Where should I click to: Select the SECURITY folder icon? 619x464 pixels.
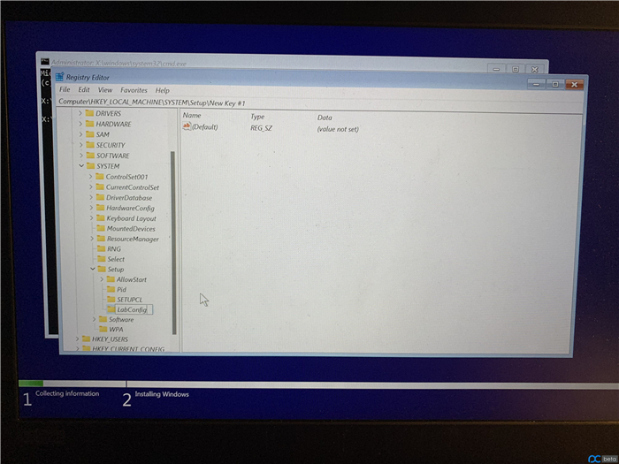click(x=90, y=145)
